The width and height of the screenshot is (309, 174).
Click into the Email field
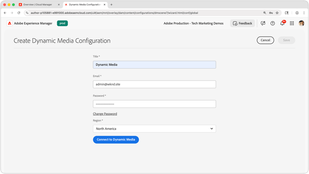154,84
